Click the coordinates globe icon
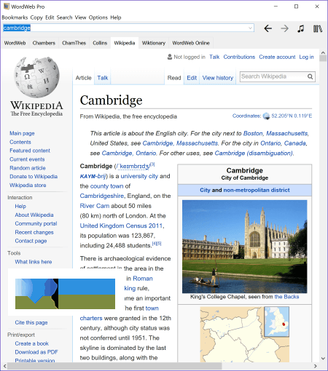328x371 pixels. click(267, 116)
